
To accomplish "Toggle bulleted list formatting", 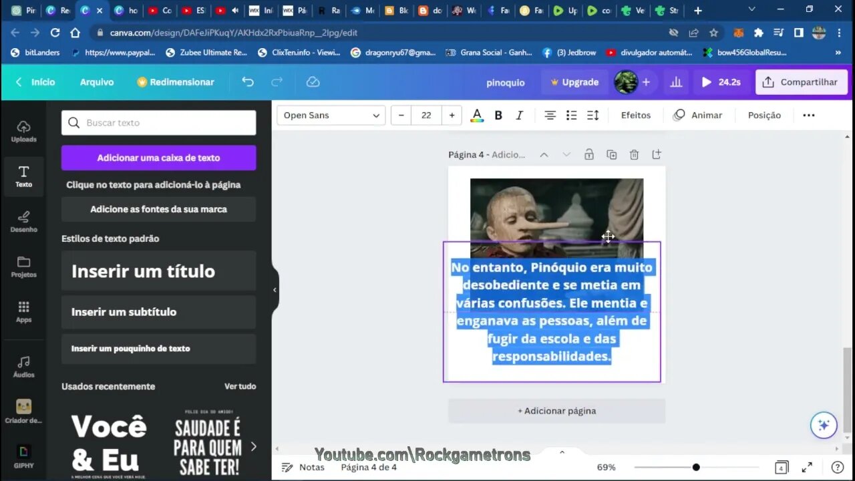I will click(571, 116).
